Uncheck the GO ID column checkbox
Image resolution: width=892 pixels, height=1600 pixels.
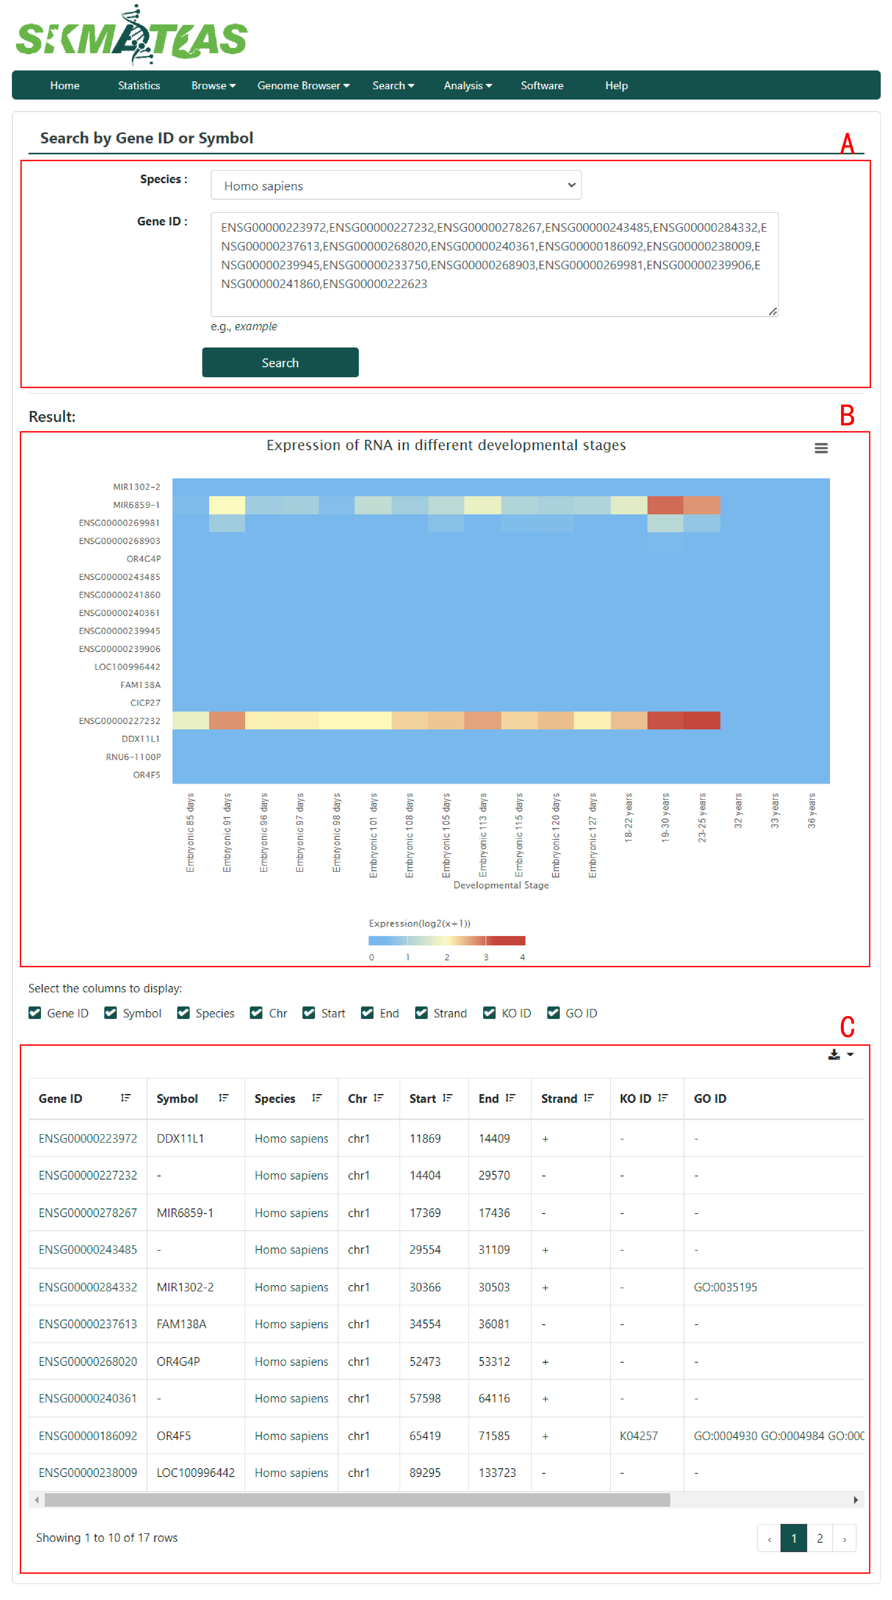coord(553,1012)
